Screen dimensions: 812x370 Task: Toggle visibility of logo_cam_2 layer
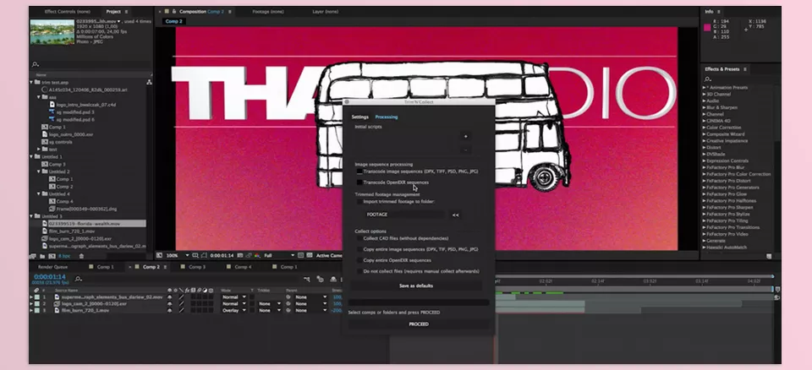click(x=169, y=304)
